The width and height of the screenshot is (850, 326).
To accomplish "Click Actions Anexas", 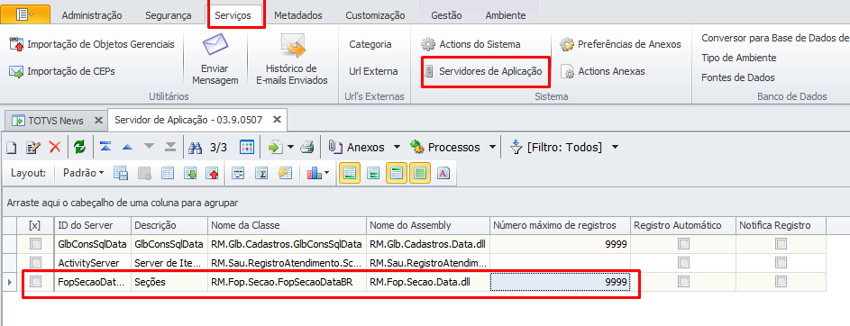I will click(603, 71).
